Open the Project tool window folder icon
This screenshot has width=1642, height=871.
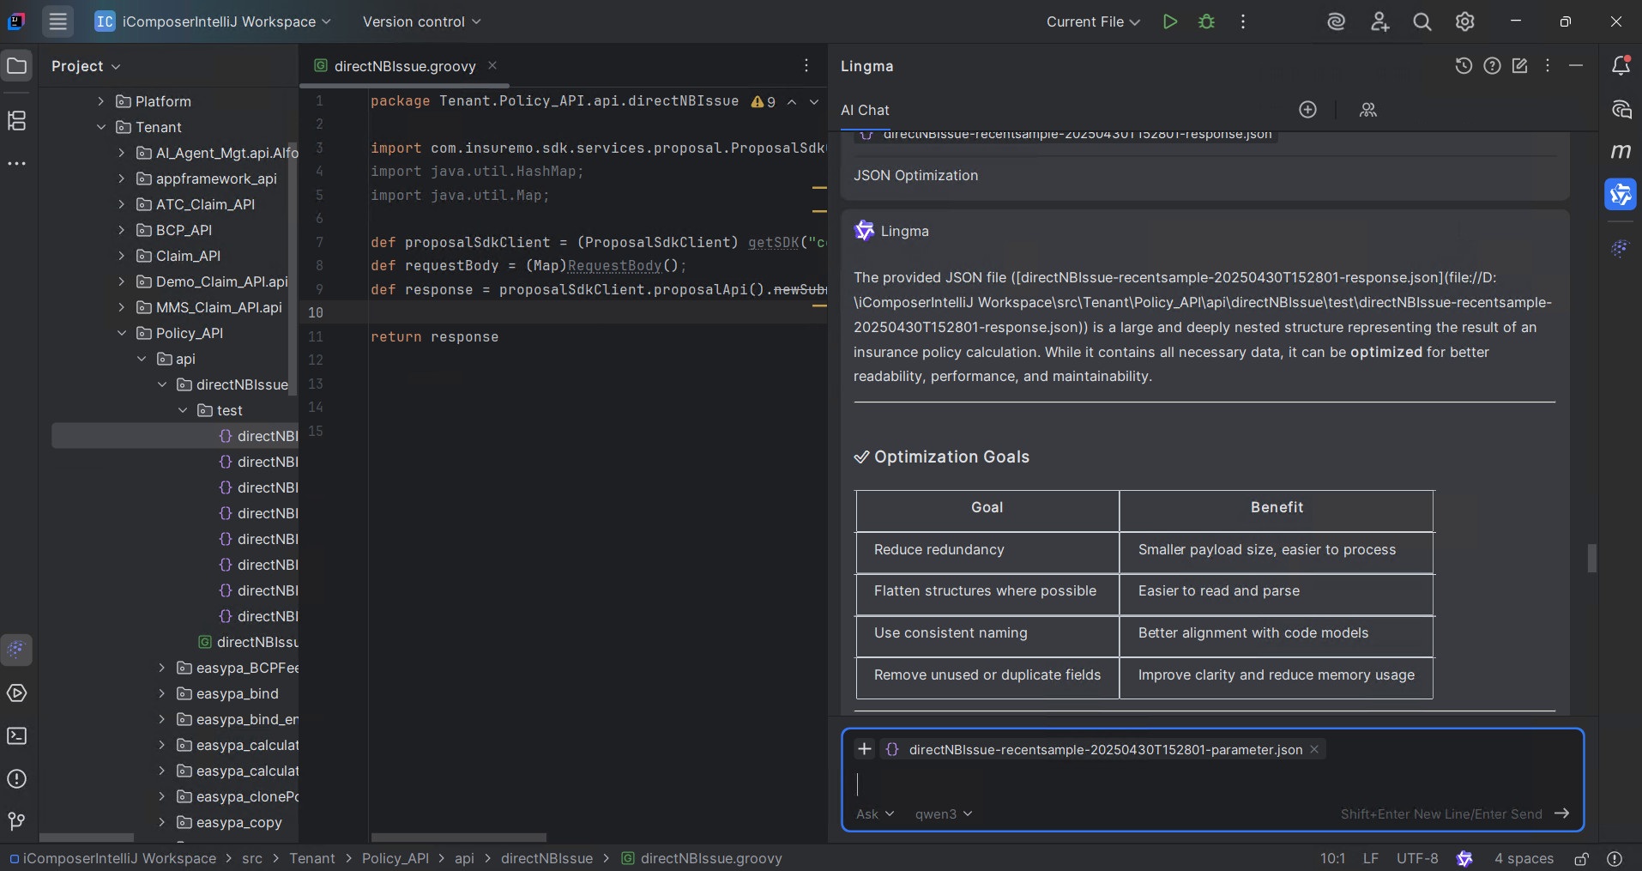pyautogui.click(x=16, y=66)
